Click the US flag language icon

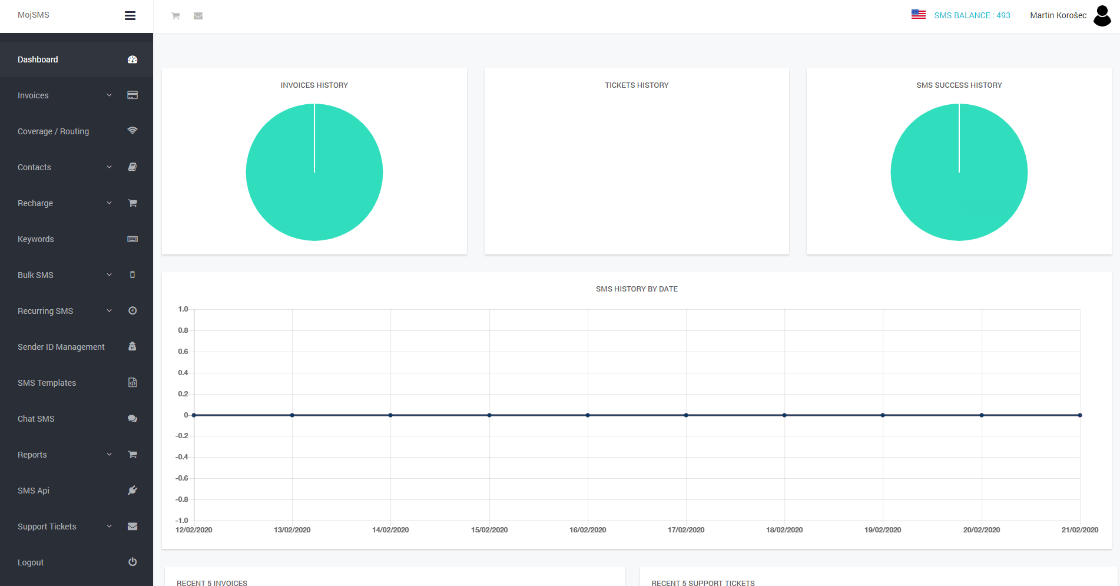point(918,15)
